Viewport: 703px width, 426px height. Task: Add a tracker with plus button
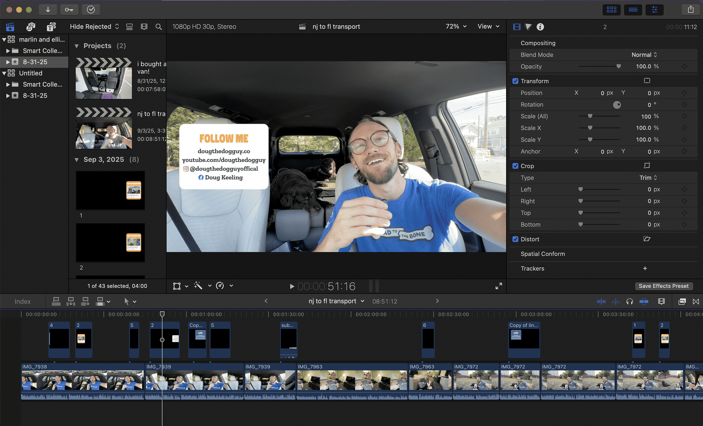tap(645, 269)
